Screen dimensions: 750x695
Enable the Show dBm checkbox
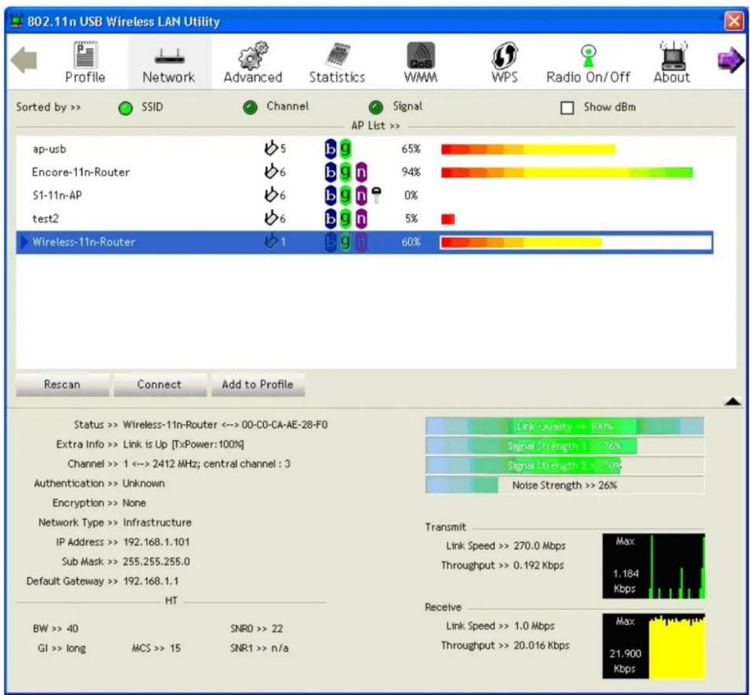click(x=567, y=108)
